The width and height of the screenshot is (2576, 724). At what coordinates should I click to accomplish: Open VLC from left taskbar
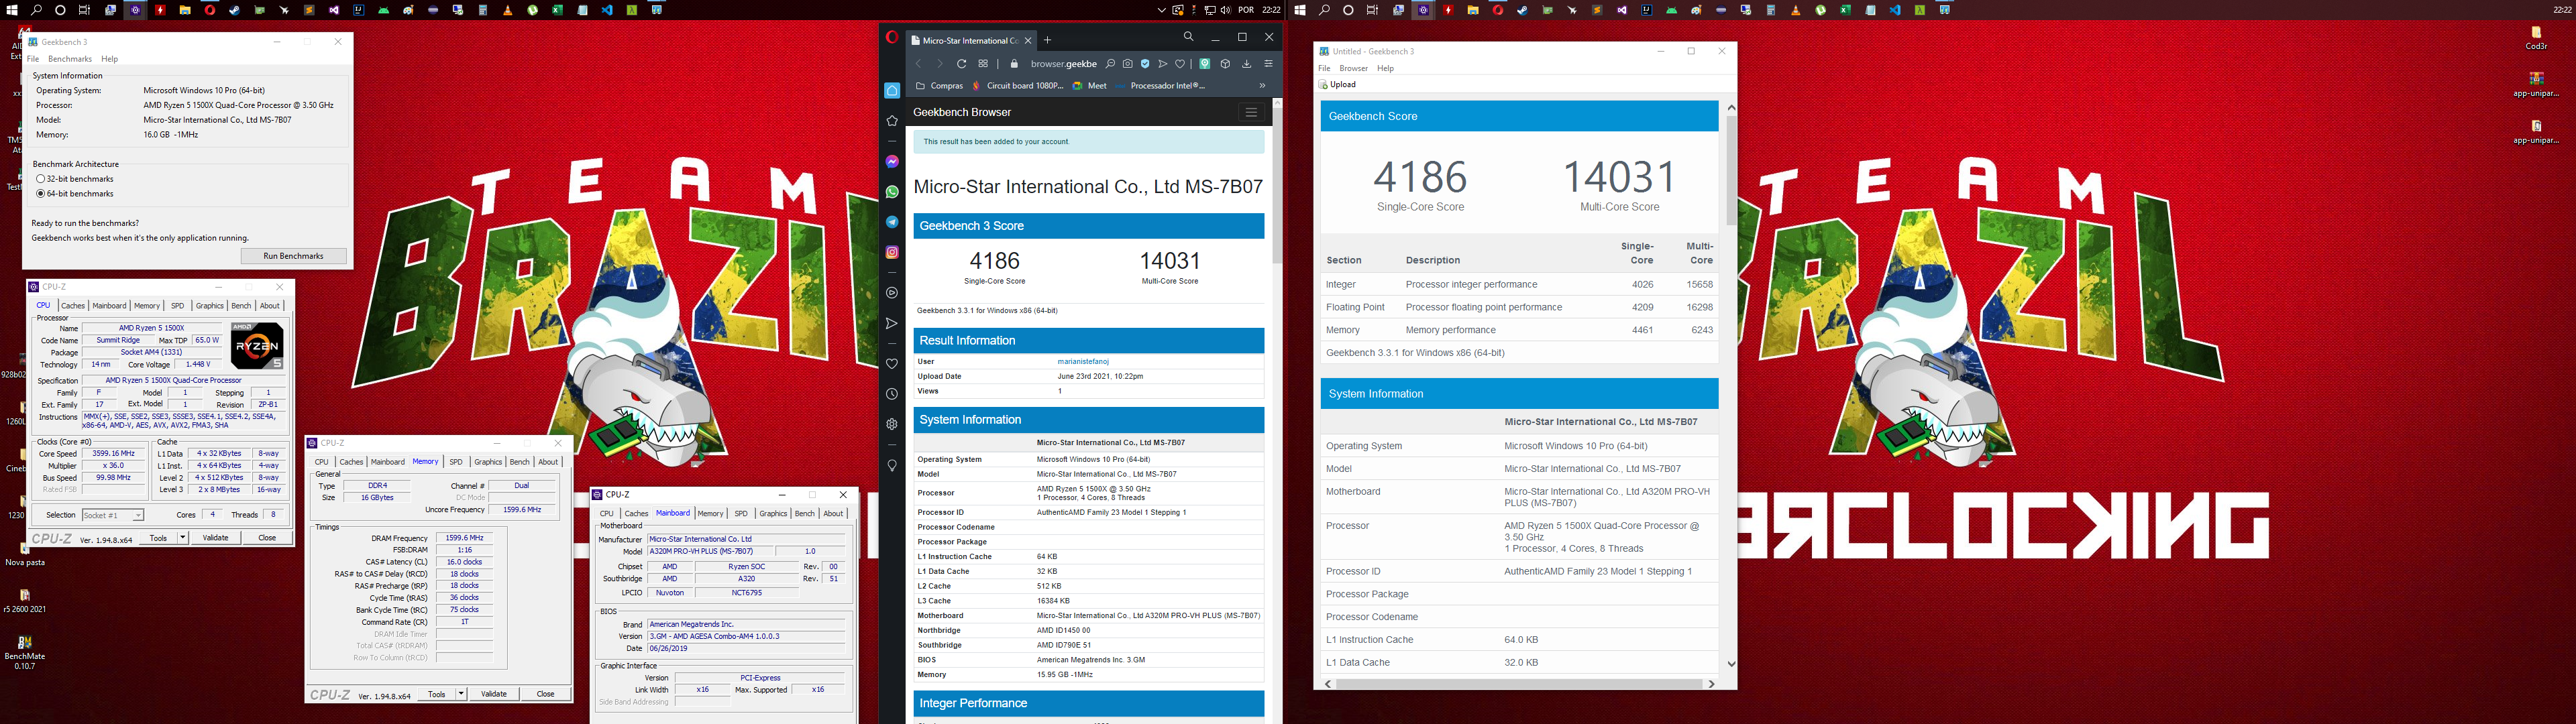tap(507, 10)
